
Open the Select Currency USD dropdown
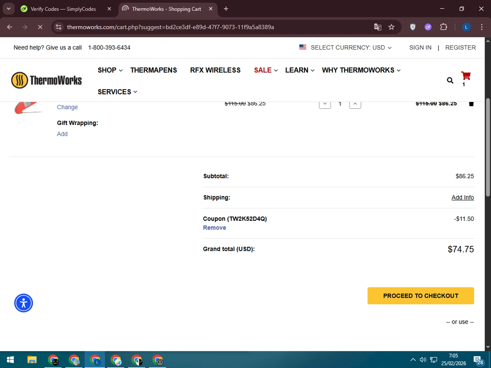click(346, 47)
